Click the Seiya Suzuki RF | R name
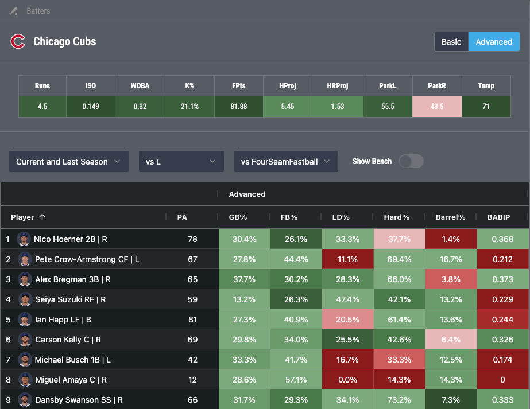This screenshot has width=530, height=409. 70,299
